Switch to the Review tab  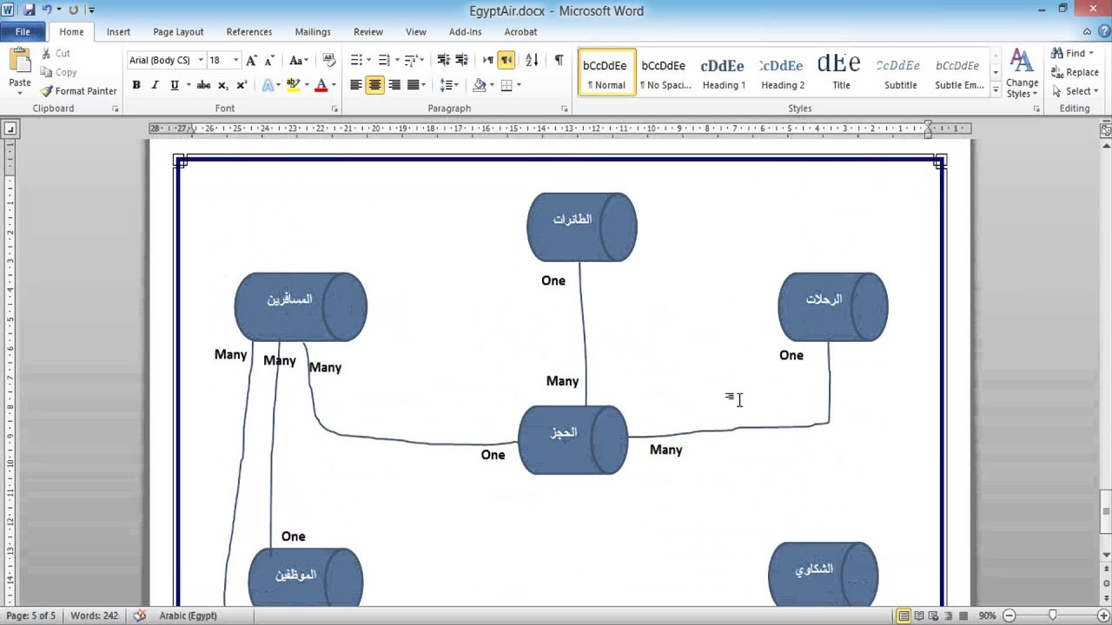368,32
